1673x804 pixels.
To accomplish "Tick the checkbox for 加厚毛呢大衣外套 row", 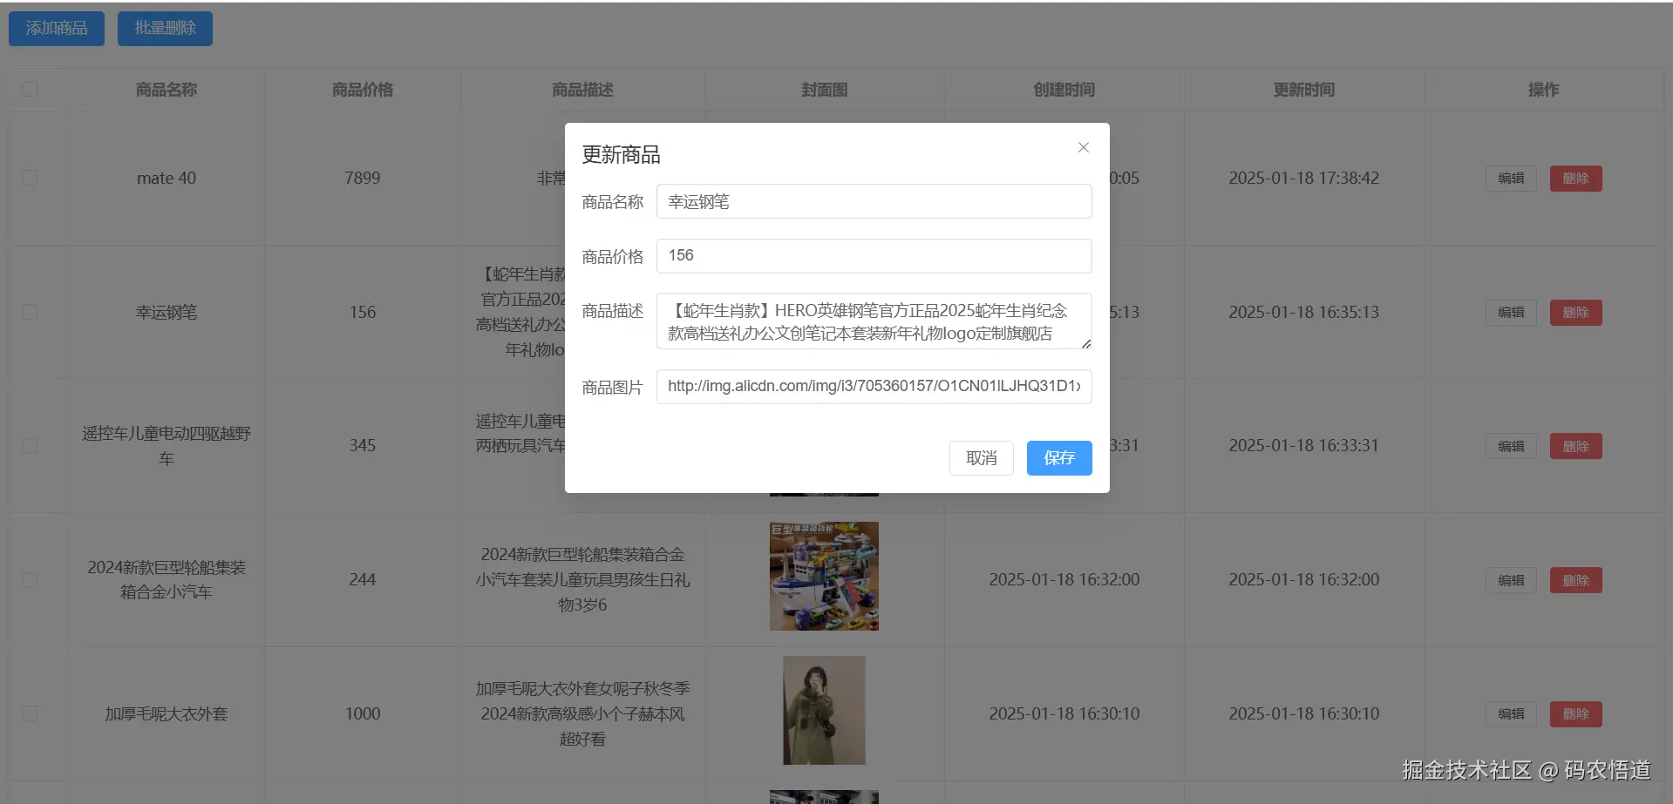I will [x=30, y=714].
